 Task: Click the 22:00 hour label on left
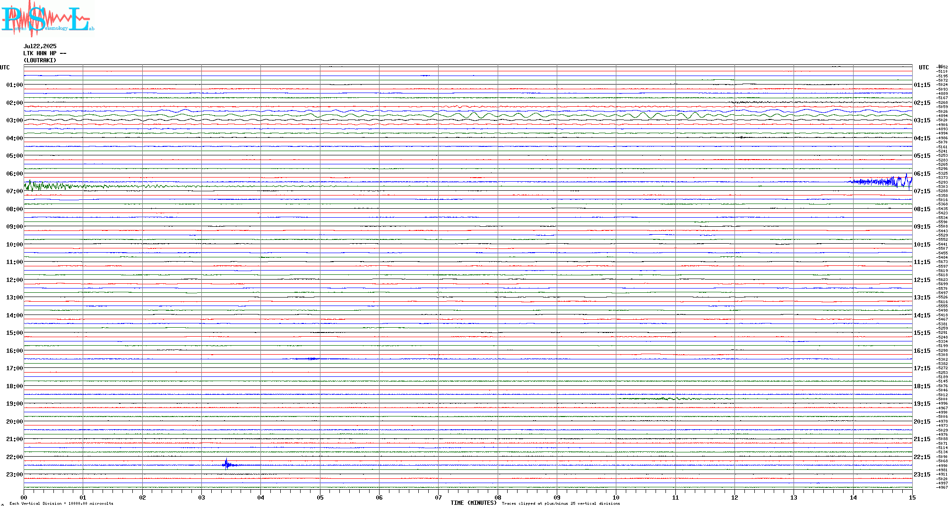click(15, 457)
